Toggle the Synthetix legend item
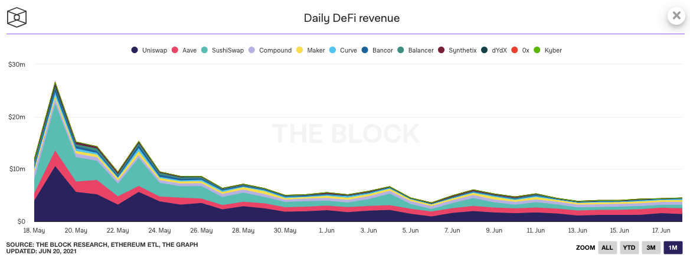 [x=457, y=50]
